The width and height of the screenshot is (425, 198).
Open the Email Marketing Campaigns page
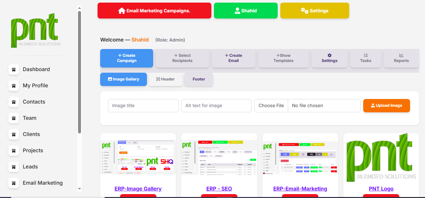click(154, 11)
